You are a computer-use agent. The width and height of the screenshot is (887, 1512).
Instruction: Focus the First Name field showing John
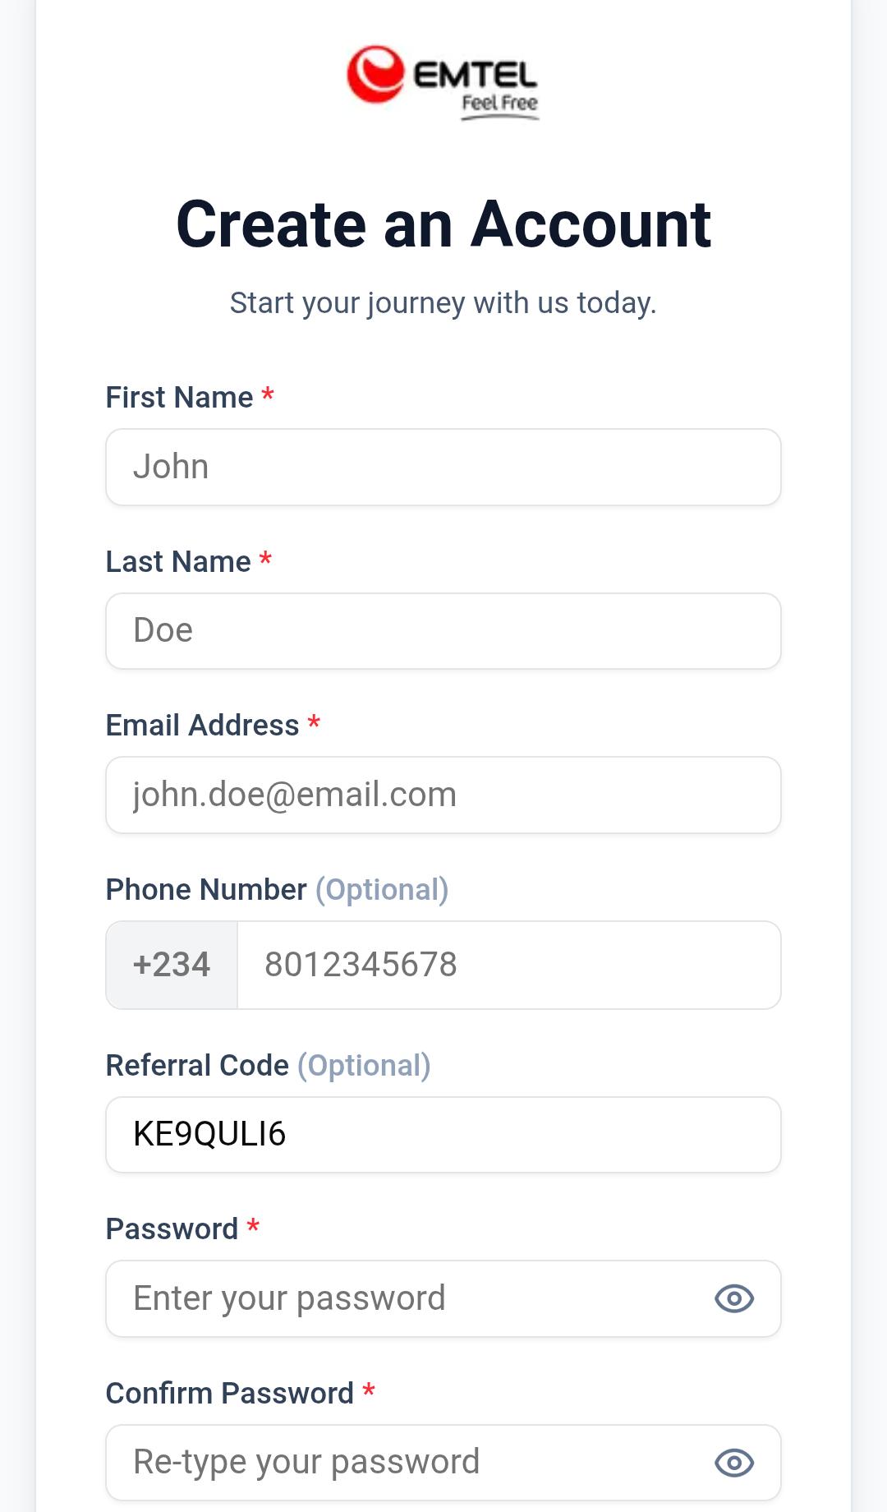(x=443, y=466)
